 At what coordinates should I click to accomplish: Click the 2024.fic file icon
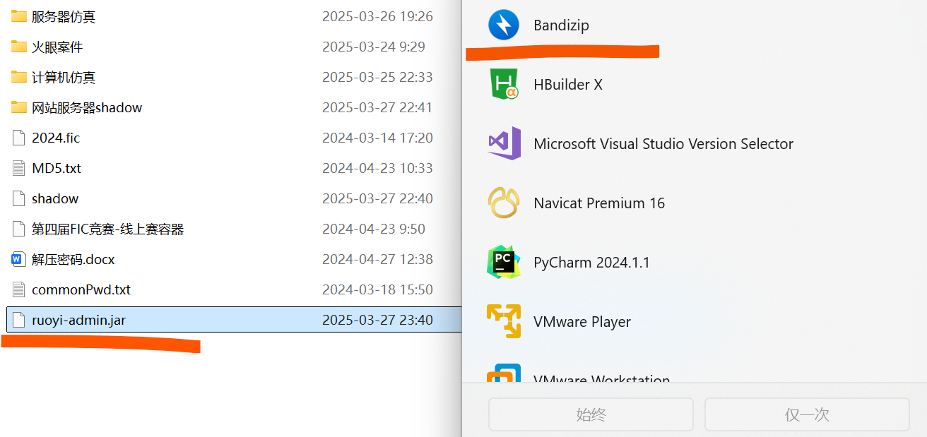(x=19, y=138)
